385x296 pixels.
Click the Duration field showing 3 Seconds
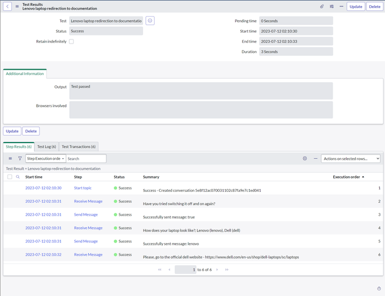click(x=296, y=52)
